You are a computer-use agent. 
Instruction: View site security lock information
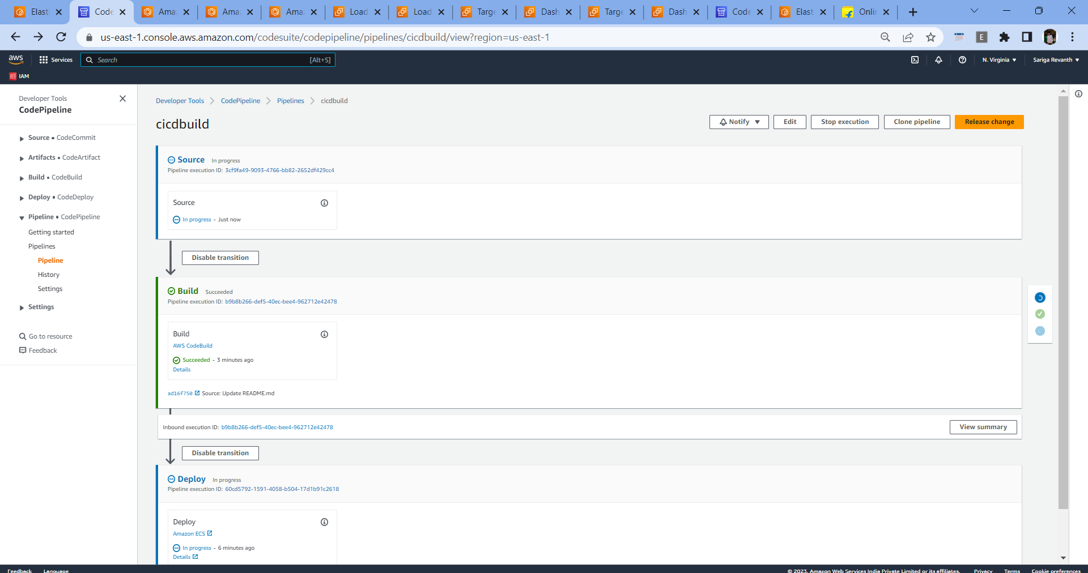pyautogui.click(x=89, y=37)
